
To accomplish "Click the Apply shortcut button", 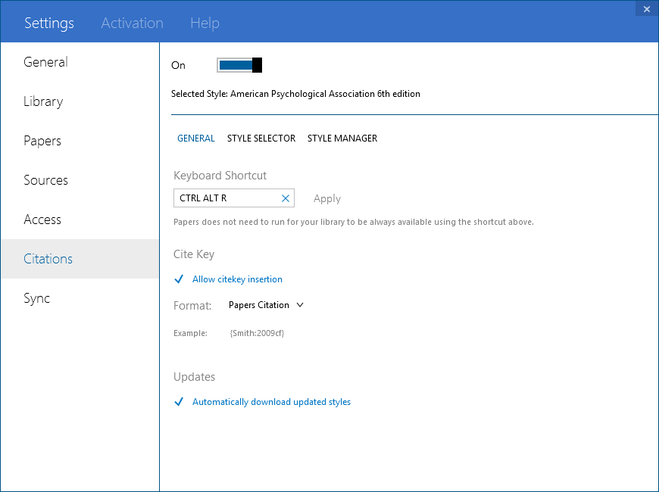I will tap(327, 199).
